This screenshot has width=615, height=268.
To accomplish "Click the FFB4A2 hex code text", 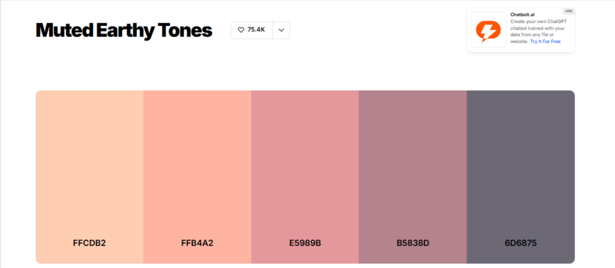I will coord(197,243).
